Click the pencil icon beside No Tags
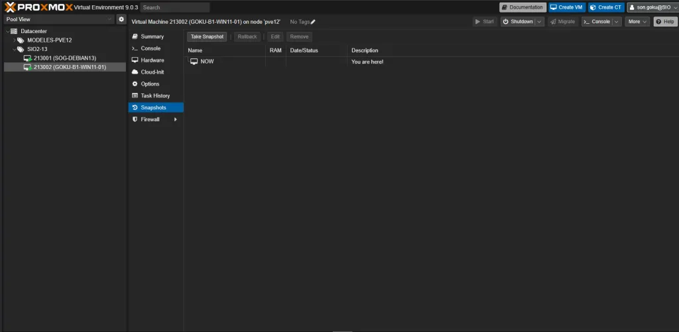679x332 pixels. (x=313, y=22)
